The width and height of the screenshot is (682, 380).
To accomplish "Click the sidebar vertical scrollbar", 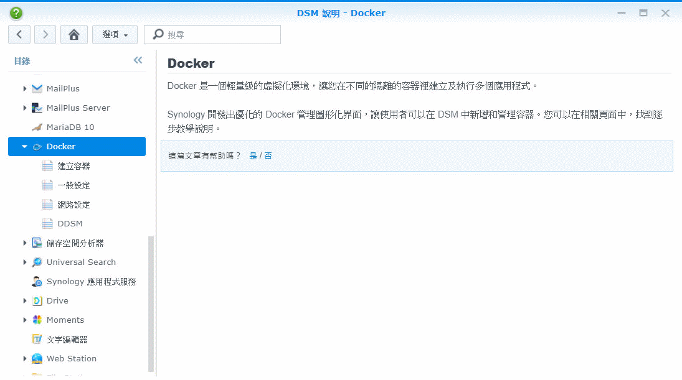I will tap(151, 304).
